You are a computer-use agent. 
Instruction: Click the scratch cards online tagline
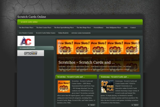(29, 22)
